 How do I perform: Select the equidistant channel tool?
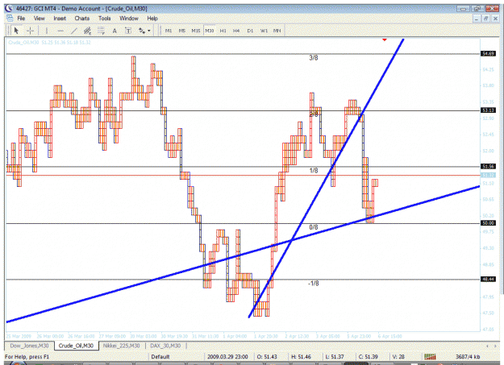click(x=87, y=31)
